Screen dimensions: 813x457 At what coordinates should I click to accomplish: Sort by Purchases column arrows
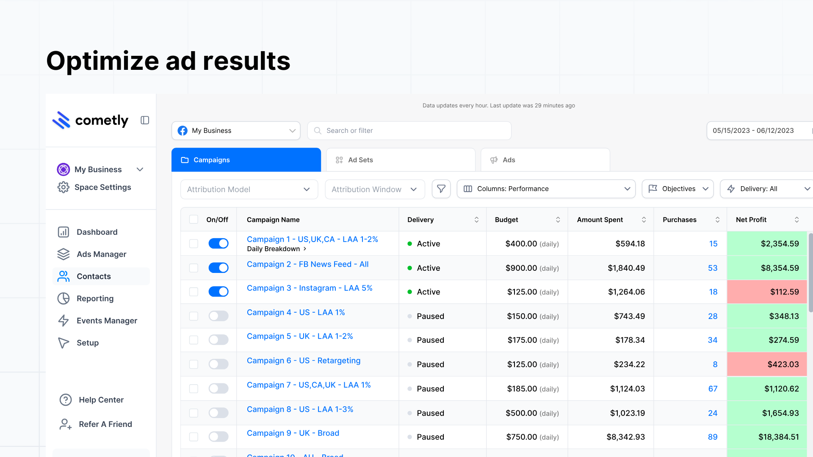click(x=717, y=220)
